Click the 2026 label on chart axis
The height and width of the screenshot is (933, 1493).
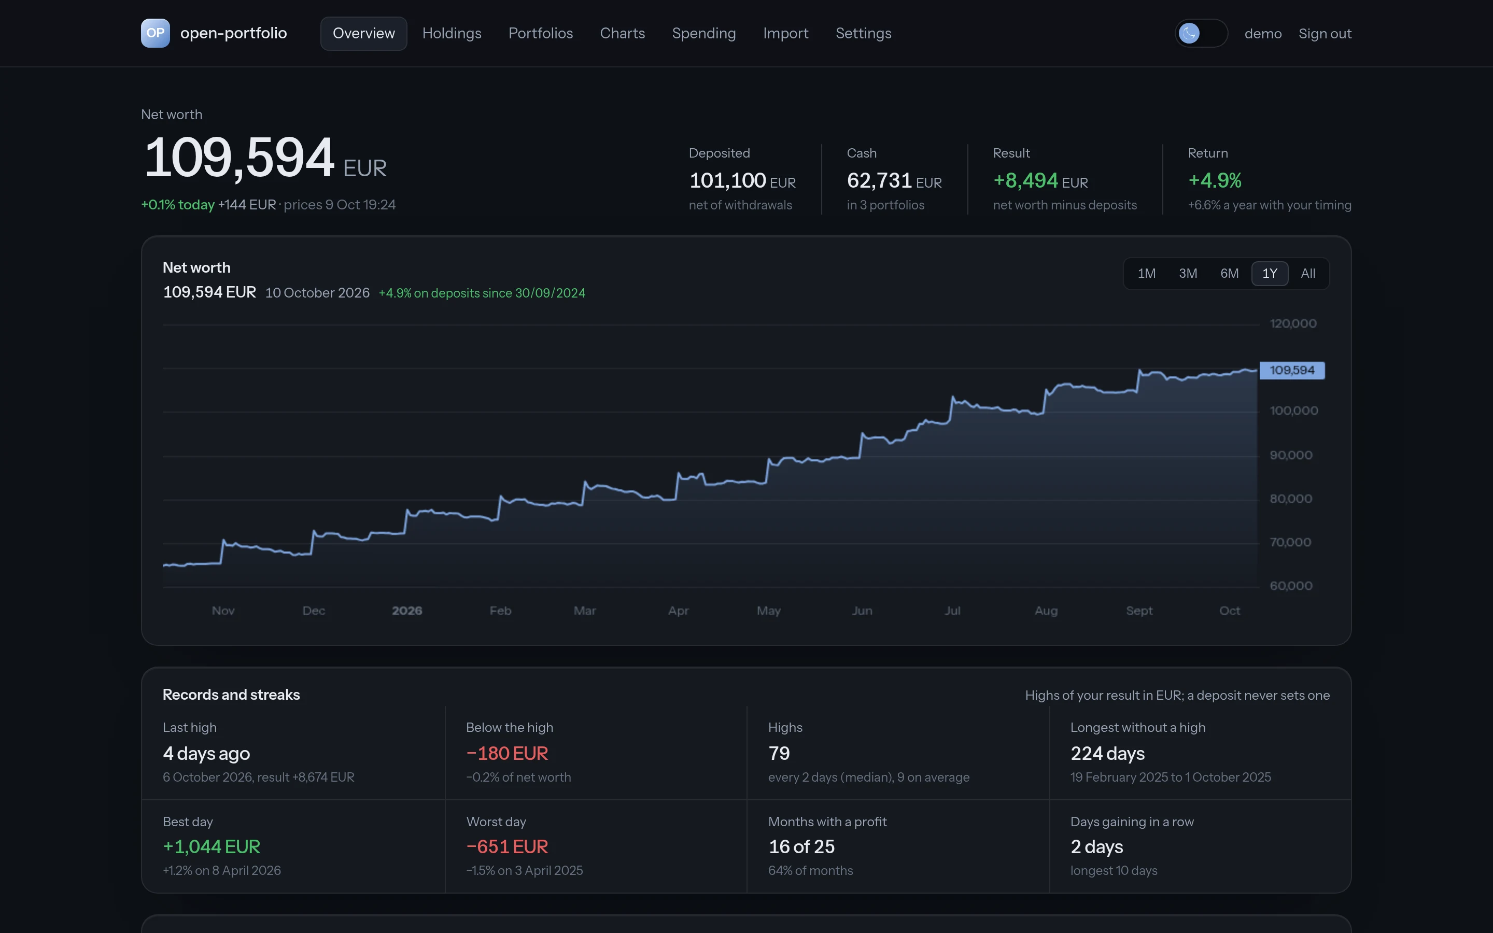click(x=406, y=611)
